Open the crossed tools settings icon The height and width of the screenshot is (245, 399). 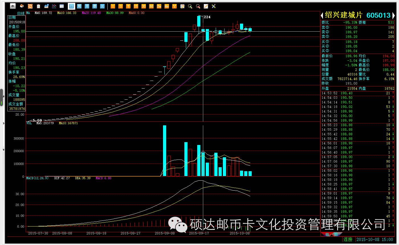pyautogui.click(x=213, y=6)
